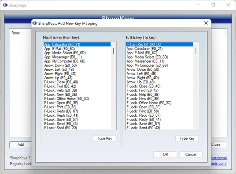Viewport: 236px width, 174px height.
Task: Select Arrow: Right (E0_4D) in To list
Action: click(x=160, y=78)
